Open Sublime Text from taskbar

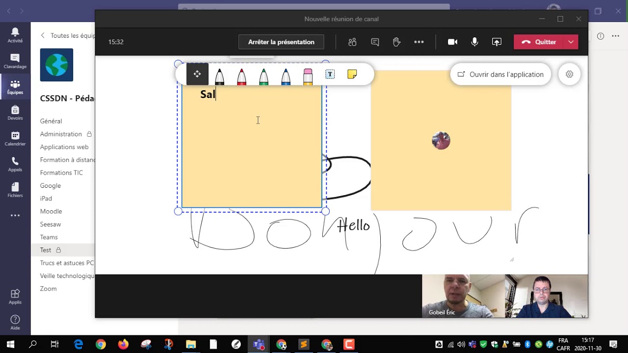(304, 344)
